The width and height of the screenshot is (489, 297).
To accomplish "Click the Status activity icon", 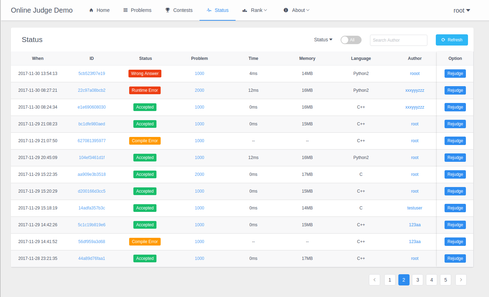I will [x=210, y=10].
